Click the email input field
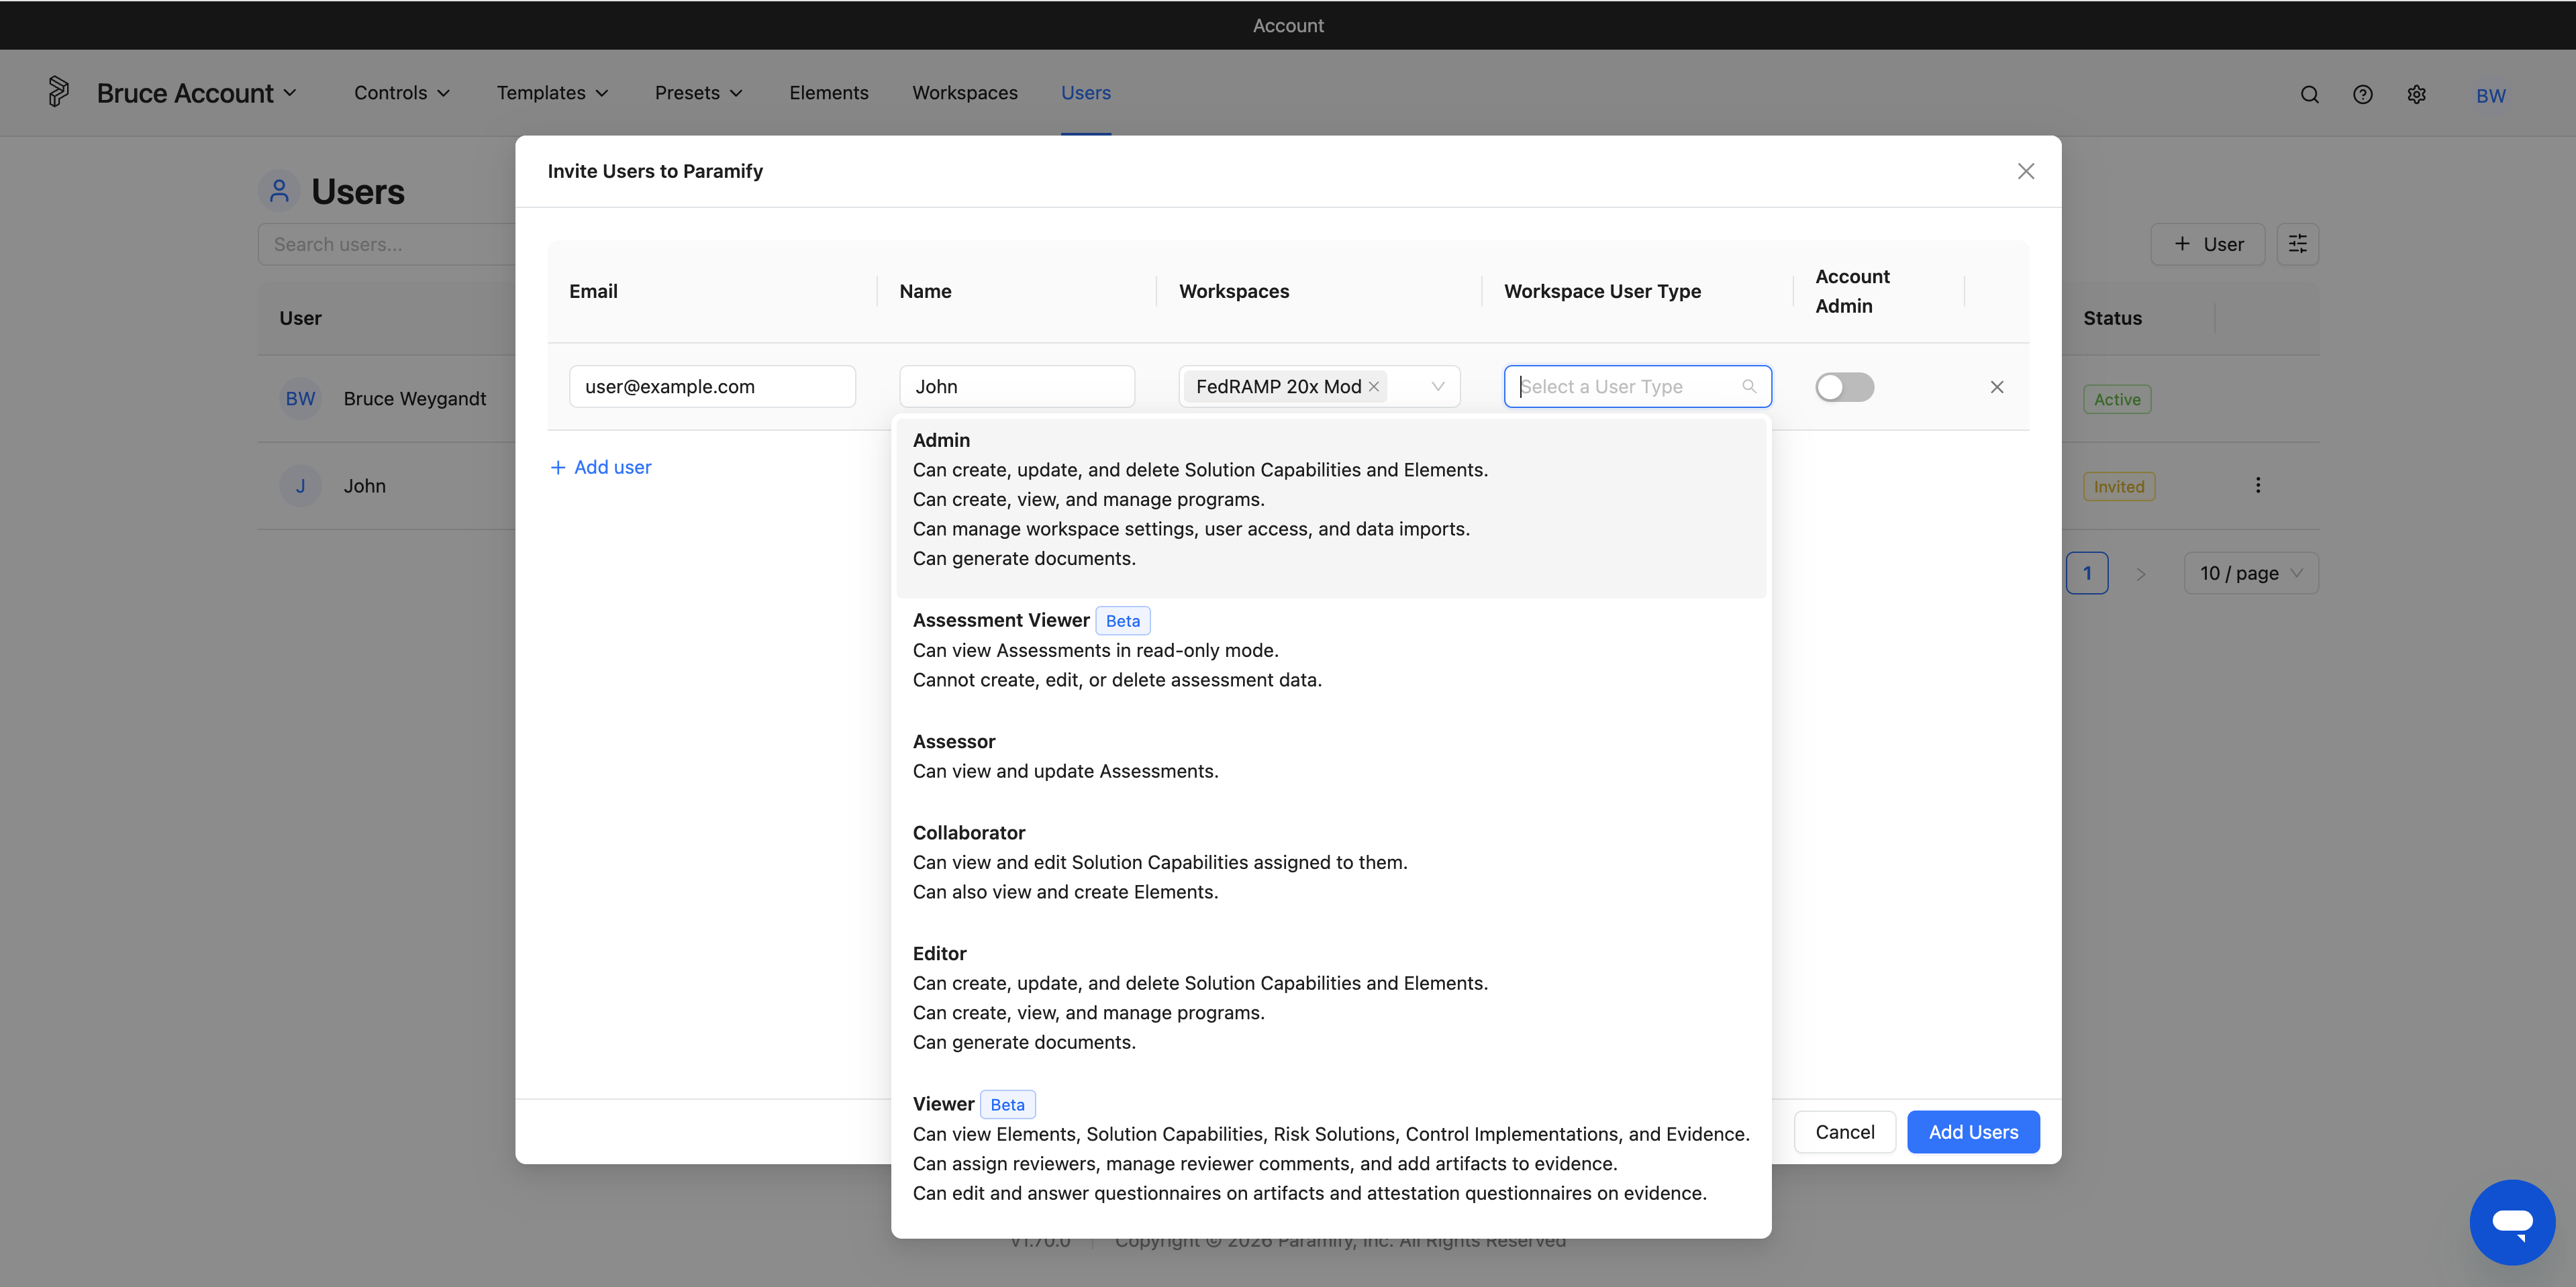This screenshot has height=1287, width=2576. pos(712,387)
